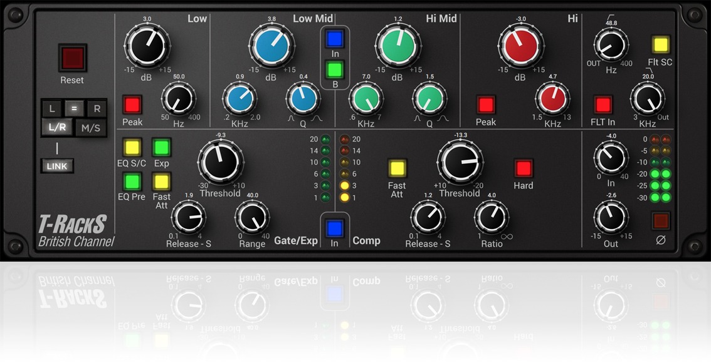Toggle the Low band Peak button
711x363 pixels.
pyautogui.click(x=132, y=104)
